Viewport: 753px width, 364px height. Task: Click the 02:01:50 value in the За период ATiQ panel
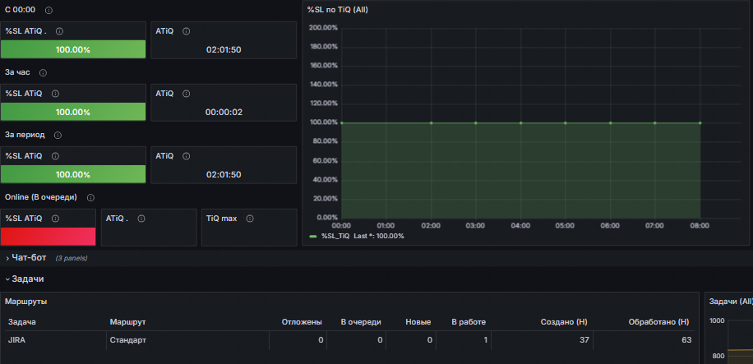coord(224,175)
